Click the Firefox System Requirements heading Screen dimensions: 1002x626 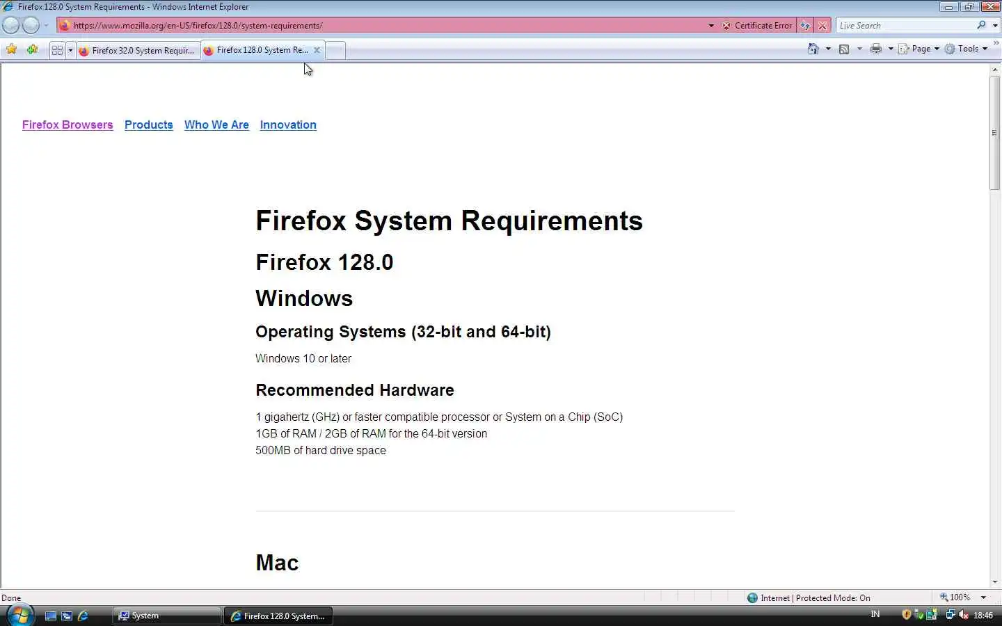click(x=450, y=221)
